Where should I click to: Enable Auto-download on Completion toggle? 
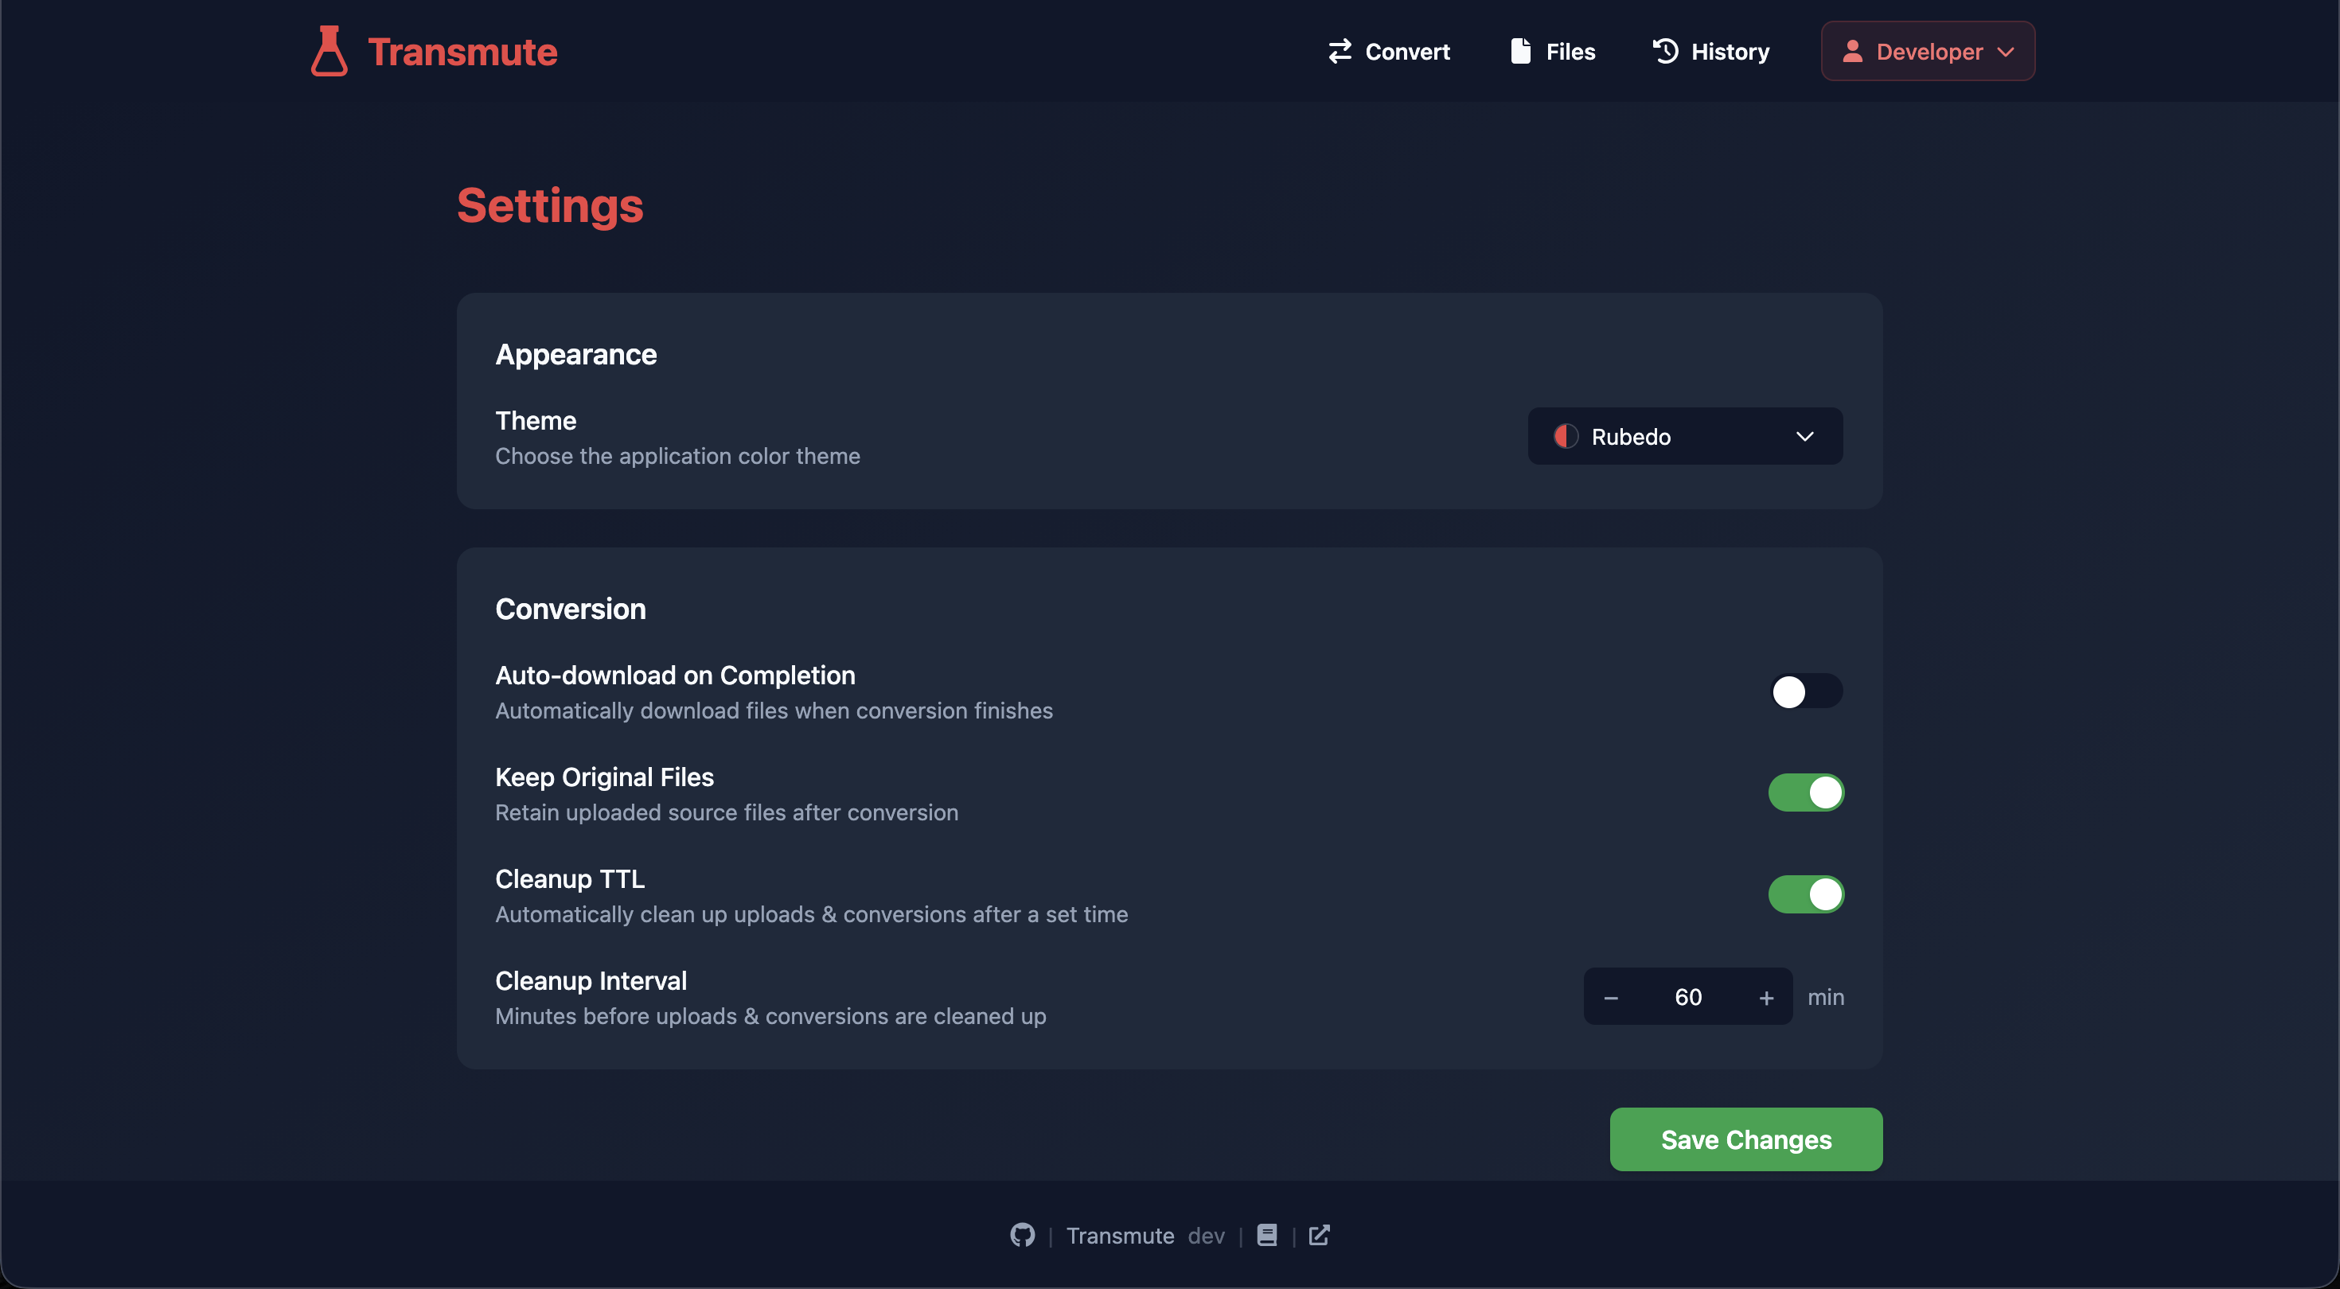tap(1805, 692)
